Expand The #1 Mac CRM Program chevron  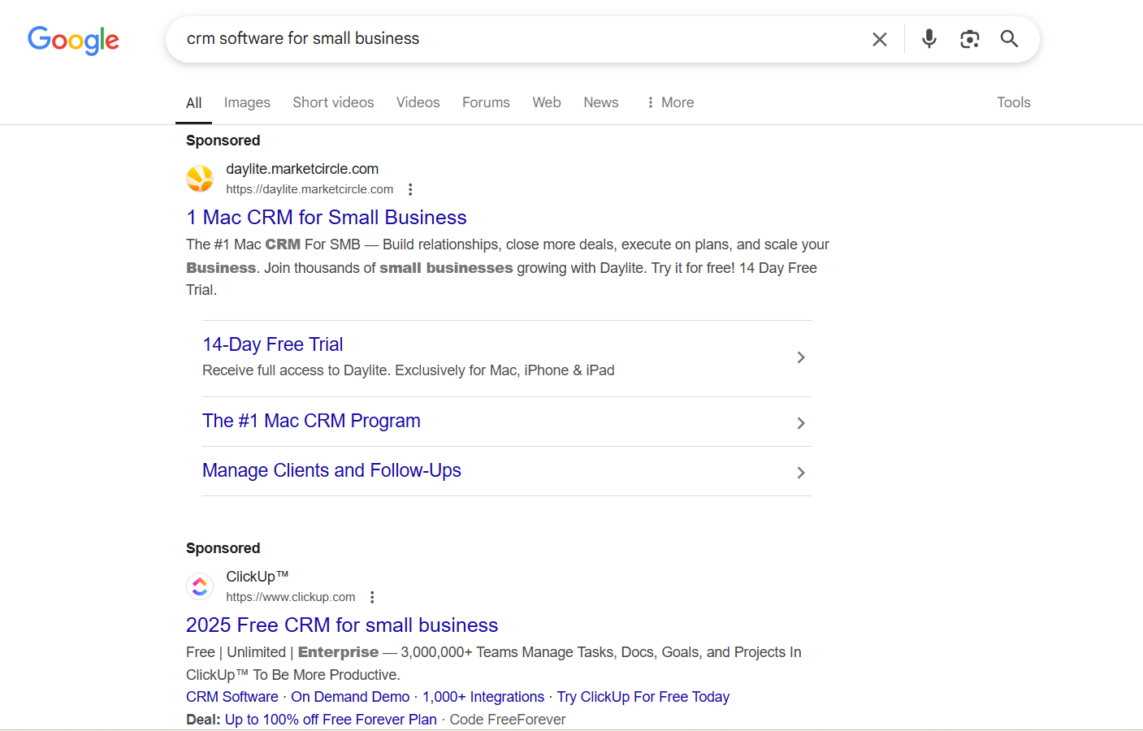click(801, 423)
